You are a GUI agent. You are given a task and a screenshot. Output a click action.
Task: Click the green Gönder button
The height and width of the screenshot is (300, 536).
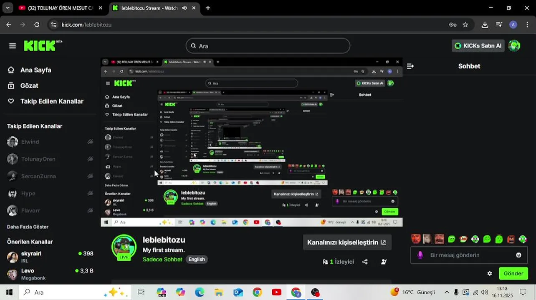513,274
